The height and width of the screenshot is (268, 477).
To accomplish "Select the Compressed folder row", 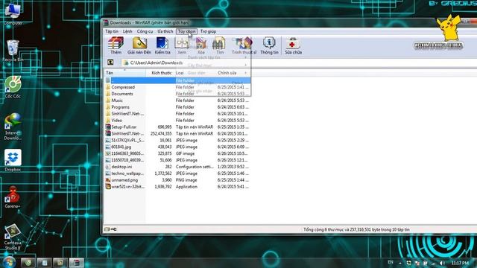I will (x=177, y=87).
